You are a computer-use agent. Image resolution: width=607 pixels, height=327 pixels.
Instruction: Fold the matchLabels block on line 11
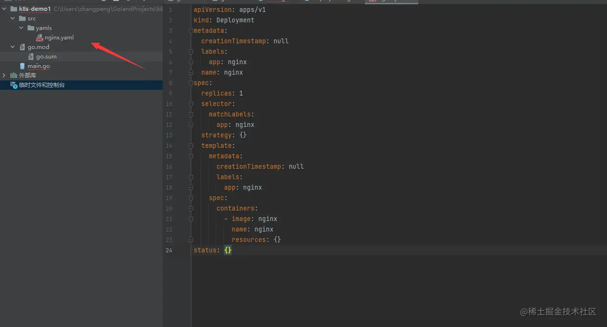191,115
